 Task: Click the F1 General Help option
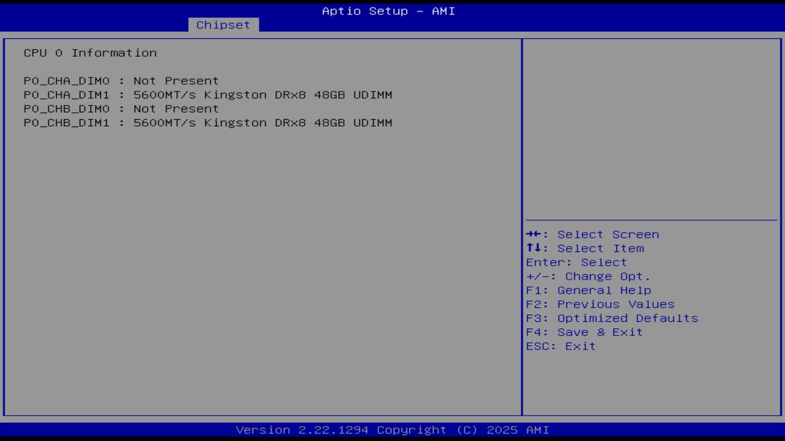pyautogui.click(x=589, y=290)
